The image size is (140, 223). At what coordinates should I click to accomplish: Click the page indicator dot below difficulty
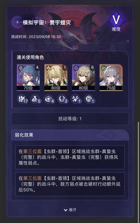point(128,41)
